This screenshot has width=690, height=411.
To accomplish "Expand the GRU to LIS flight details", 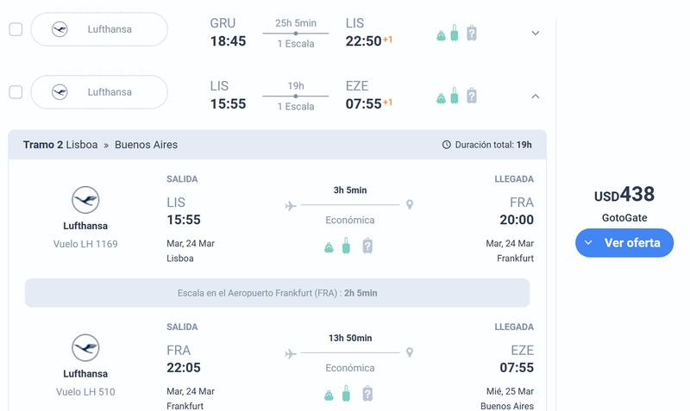I will (535, 34).
